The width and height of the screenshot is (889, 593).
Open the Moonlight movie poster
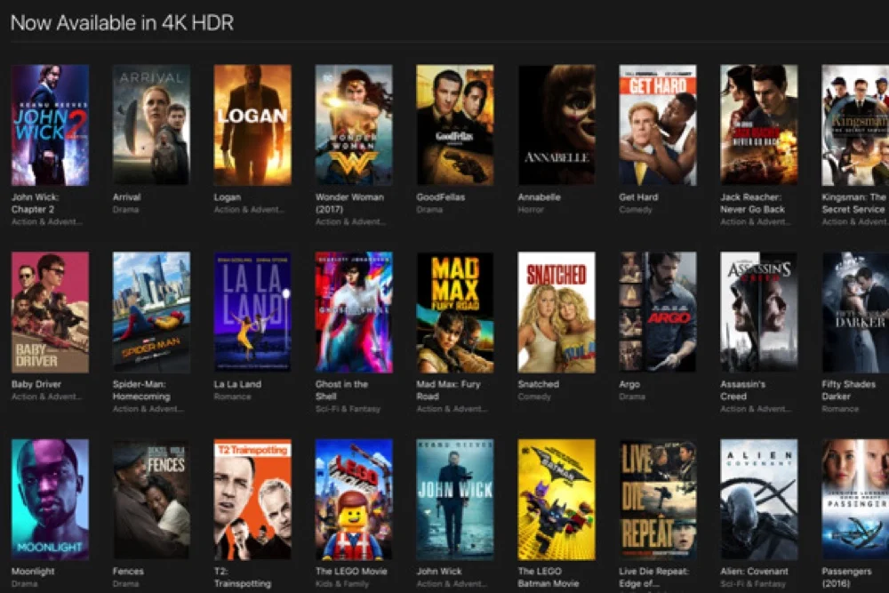click(x=50, y=500)
